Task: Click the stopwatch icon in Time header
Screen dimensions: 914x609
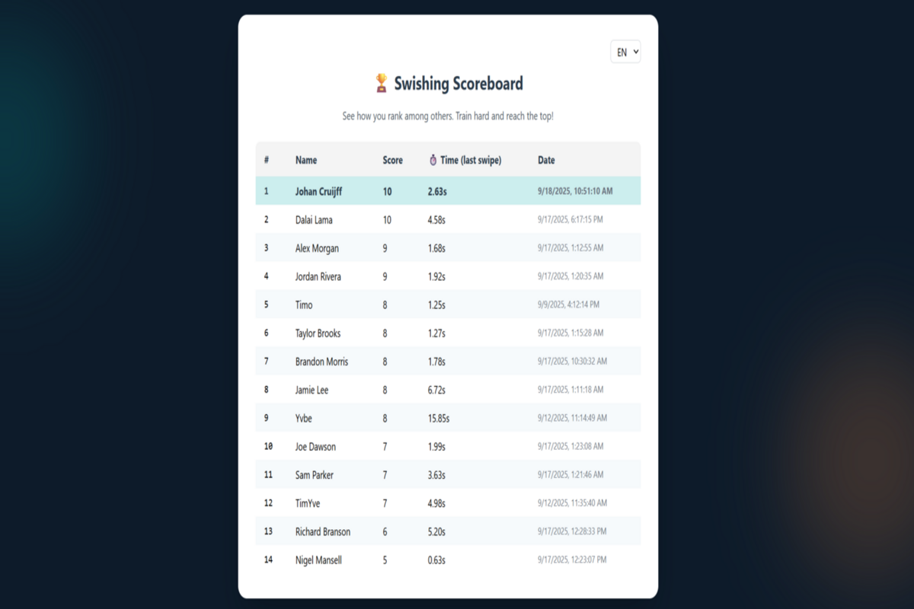Action: [x=433, y=160]
